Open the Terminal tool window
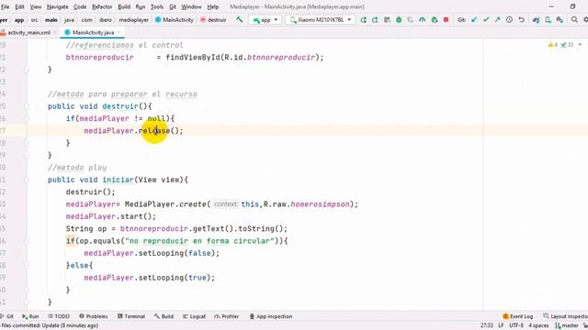 [x=131, y=316]
